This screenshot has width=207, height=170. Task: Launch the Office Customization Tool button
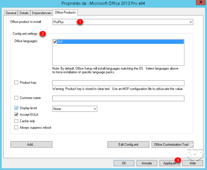pos(172,144)
